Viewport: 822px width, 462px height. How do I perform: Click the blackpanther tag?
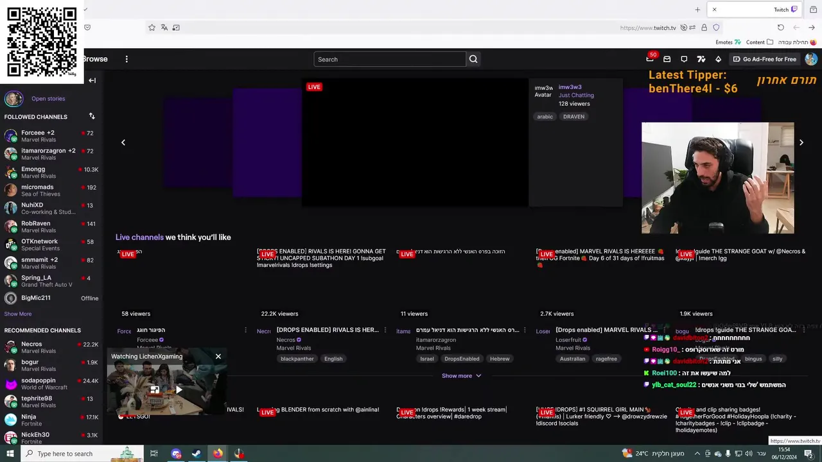[x=297, y=359]
